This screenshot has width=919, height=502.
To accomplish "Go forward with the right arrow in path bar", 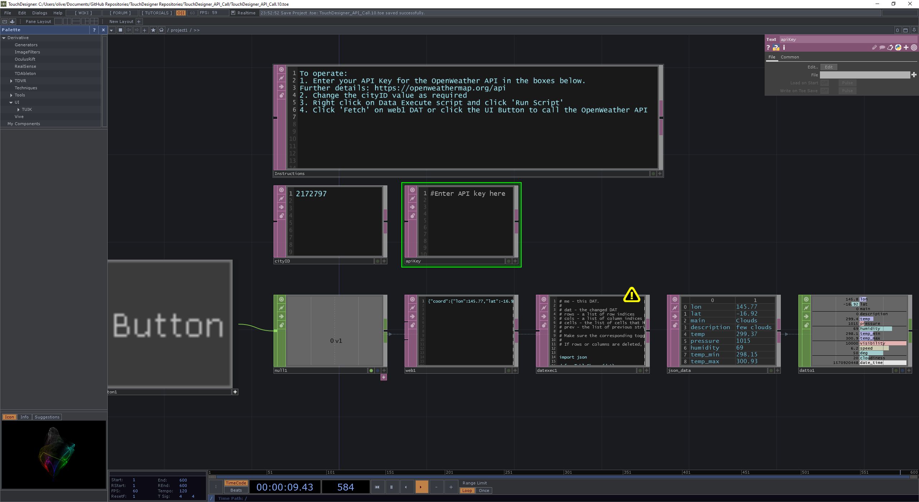I will pyautogui.click(x=137, y=30).
